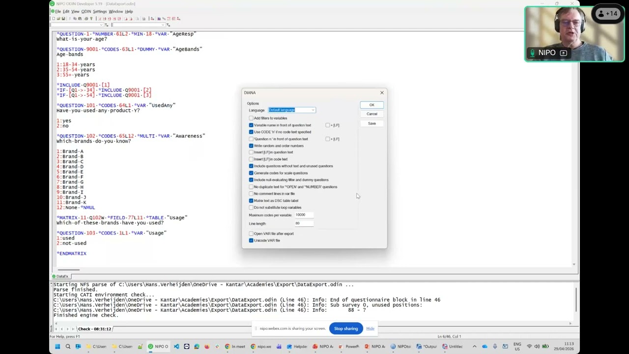The height and width of the screenshot is (354, 629).
Task: Create a new document with the New icon
Action: coord(53,19)
